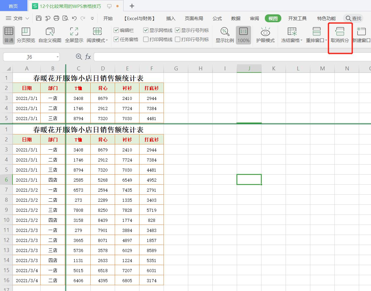Click the undo arrow icon

click(x=74, y=18)
